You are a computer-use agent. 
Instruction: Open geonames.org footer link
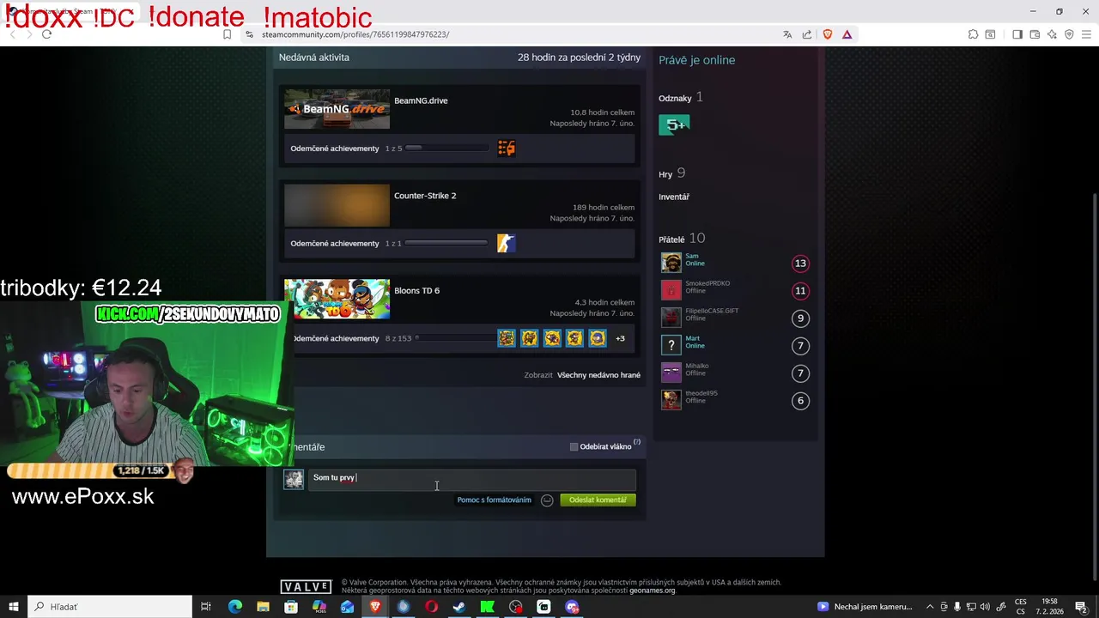click(x=653, y=591)
